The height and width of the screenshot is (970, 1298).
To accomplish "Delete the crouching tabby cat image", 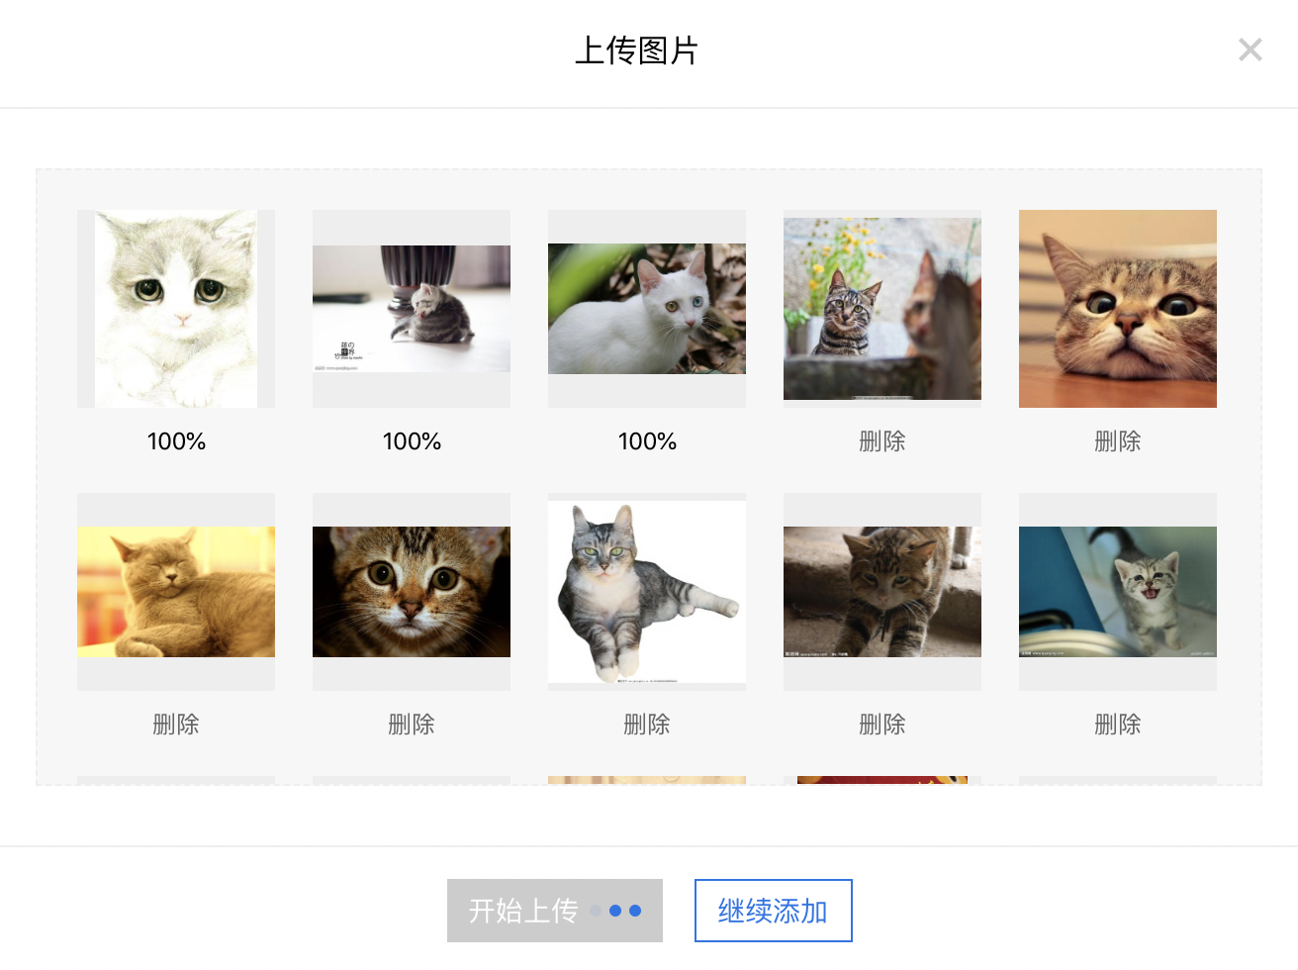I will (x=882, y=725).
